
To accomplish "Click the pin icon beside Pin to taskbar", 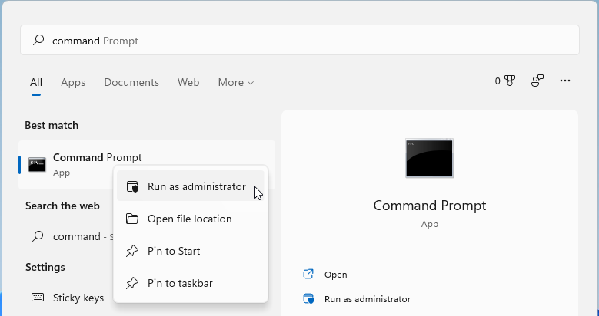I will 132,283.
